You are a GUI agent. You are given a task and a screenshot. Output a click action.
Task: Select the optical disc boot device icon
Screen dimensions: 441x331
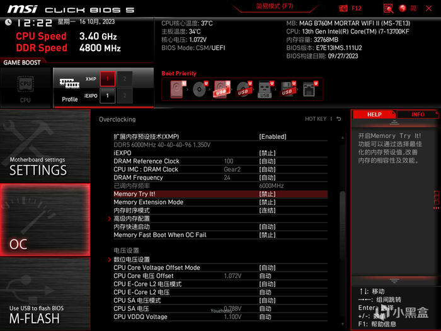200,90
